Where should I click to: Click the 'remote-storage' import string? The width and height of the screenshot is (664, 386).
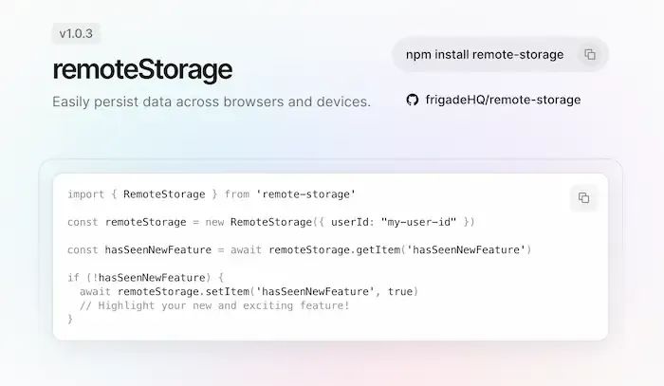tap(305, 194)
